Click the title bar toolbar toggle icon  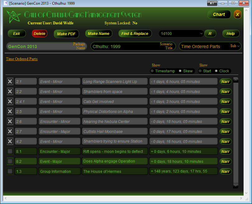[x=212, y=3]
